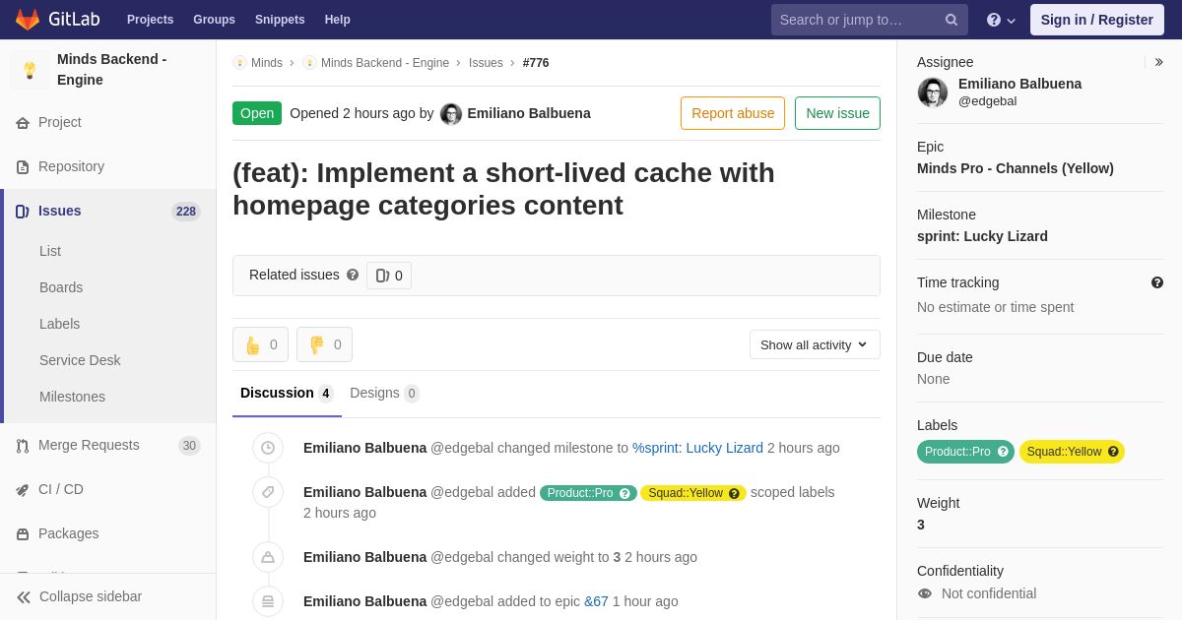Click the Not confidential eye icon

pos(924,593)
